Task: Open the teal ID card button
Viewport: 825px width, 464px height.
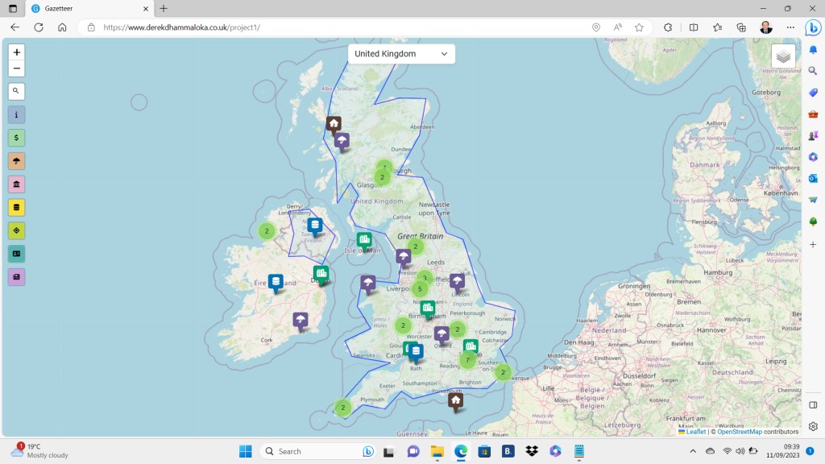Action: pos(17,254)
